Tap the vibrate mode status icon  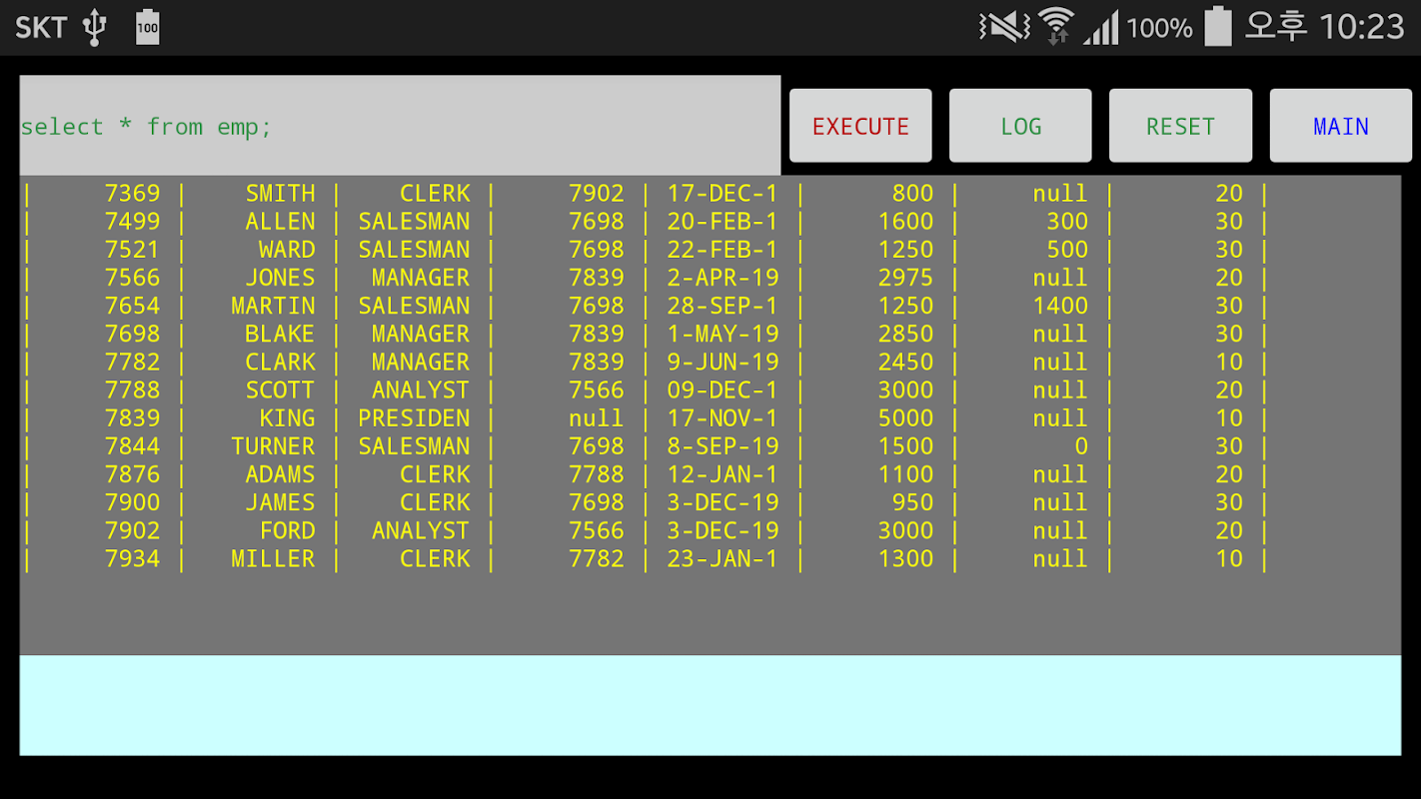1004,27
